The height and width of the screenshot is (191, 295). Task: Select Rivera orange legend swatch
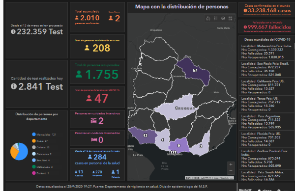(34, 141)
